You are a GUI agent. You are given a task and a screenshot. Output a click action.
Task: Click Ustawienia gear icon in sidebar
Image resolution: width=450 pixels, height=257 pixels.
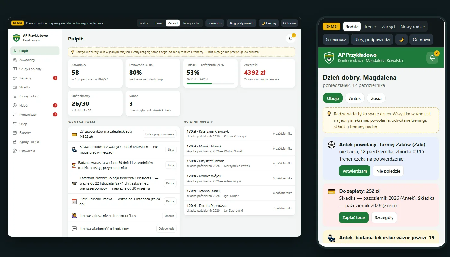click(x=15, y=151)
